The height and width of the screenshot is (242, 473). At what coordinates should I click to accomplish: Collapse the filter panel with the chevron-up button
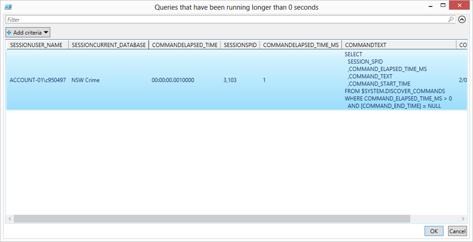462,19
